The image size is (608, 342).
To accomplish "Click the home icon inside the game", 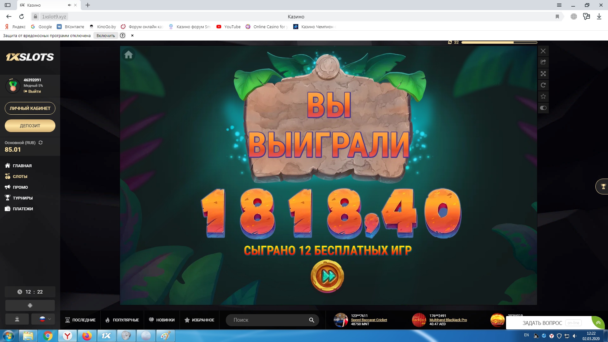I will pos(128,55).
